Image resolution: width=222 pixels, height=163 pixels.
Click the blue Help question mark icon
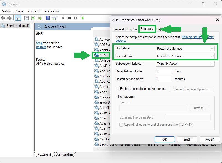pos(48,18)
